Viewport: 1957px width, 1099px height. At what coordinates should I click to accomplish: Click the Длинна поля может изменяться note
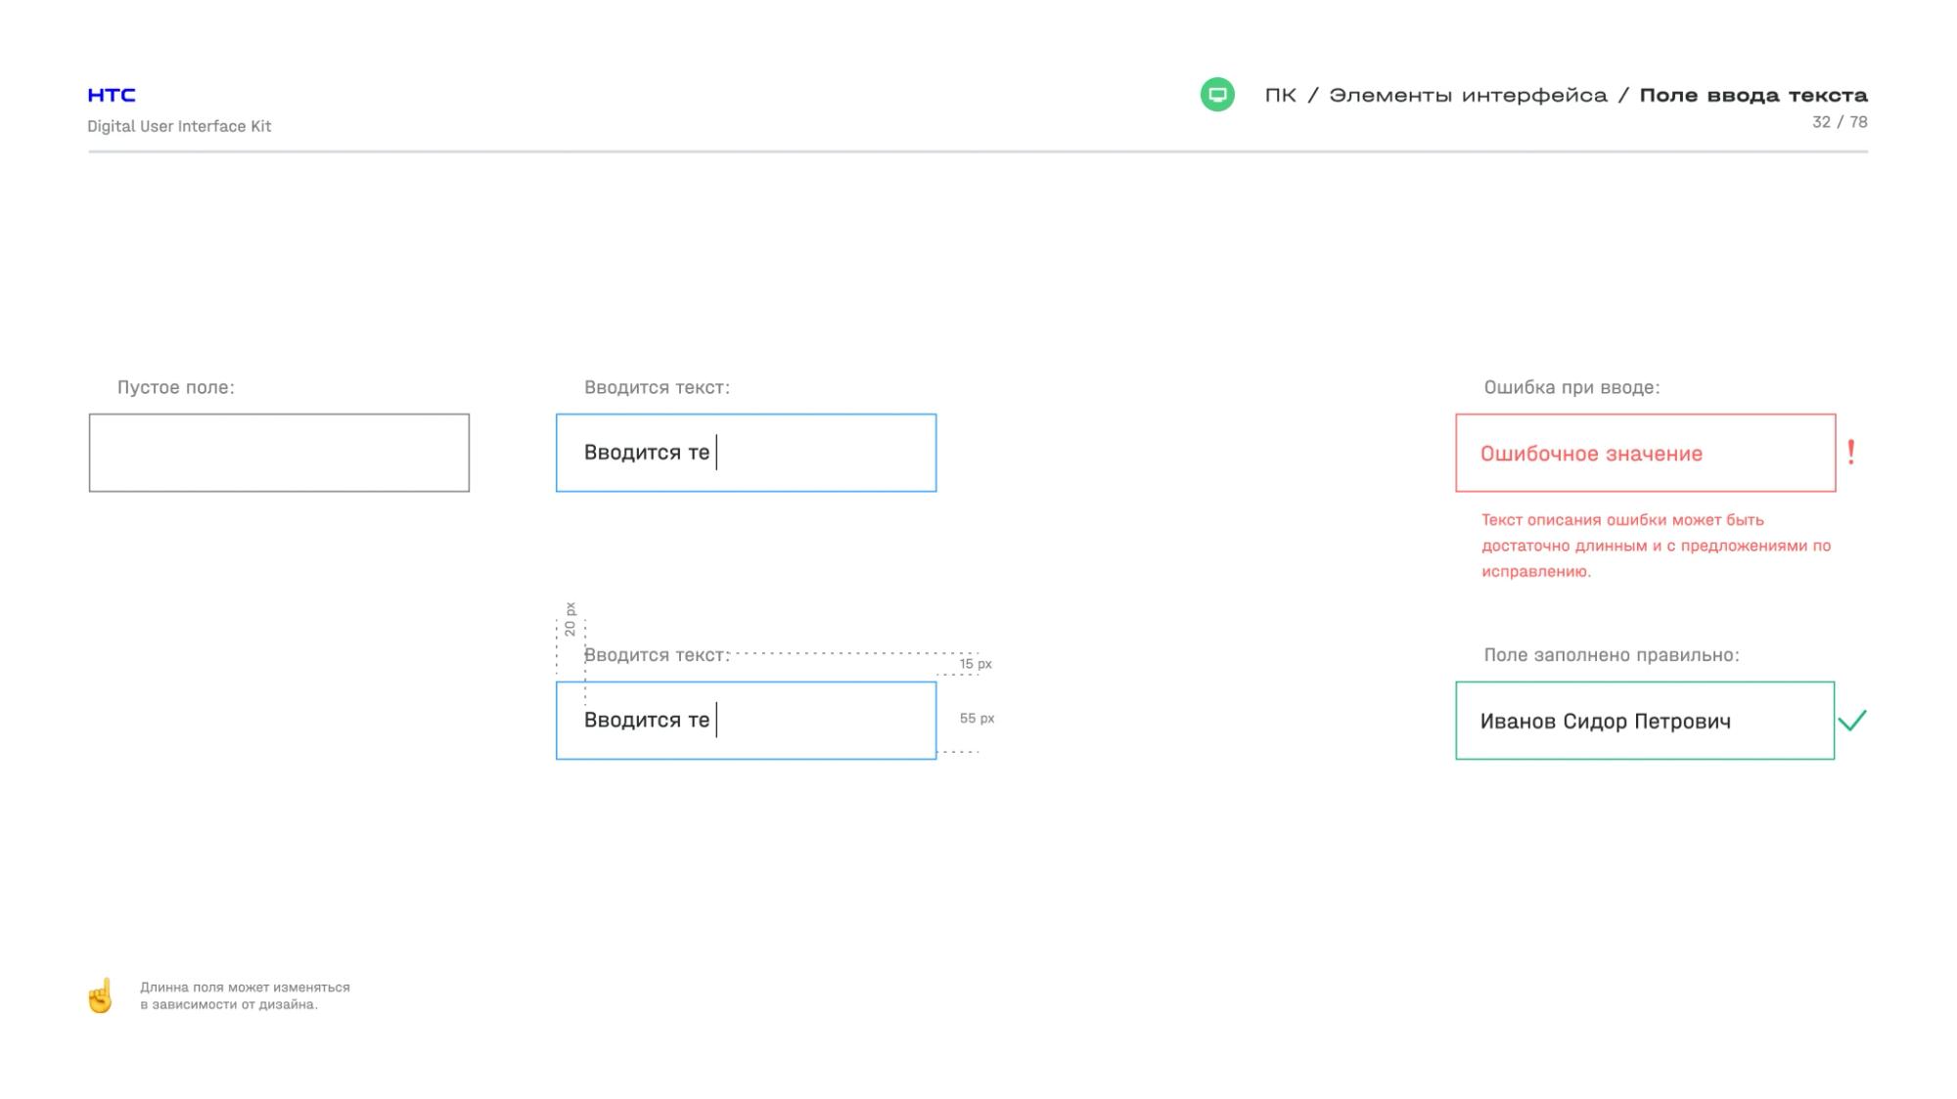[x=245, y=995]
